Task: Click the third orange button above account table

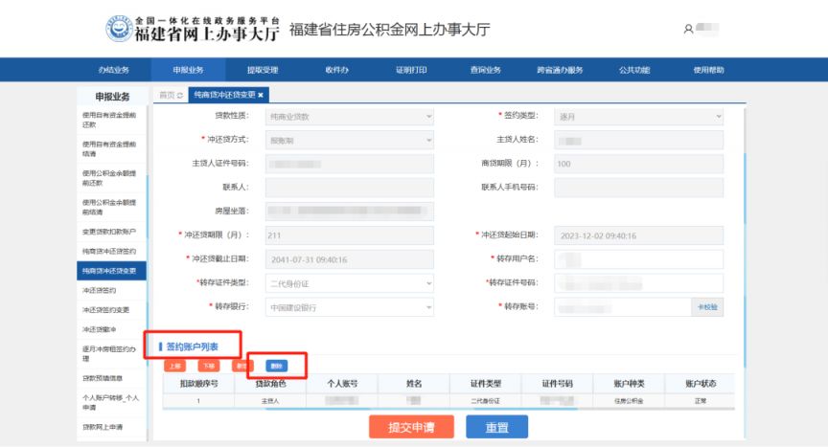Action: coord(242,366)
